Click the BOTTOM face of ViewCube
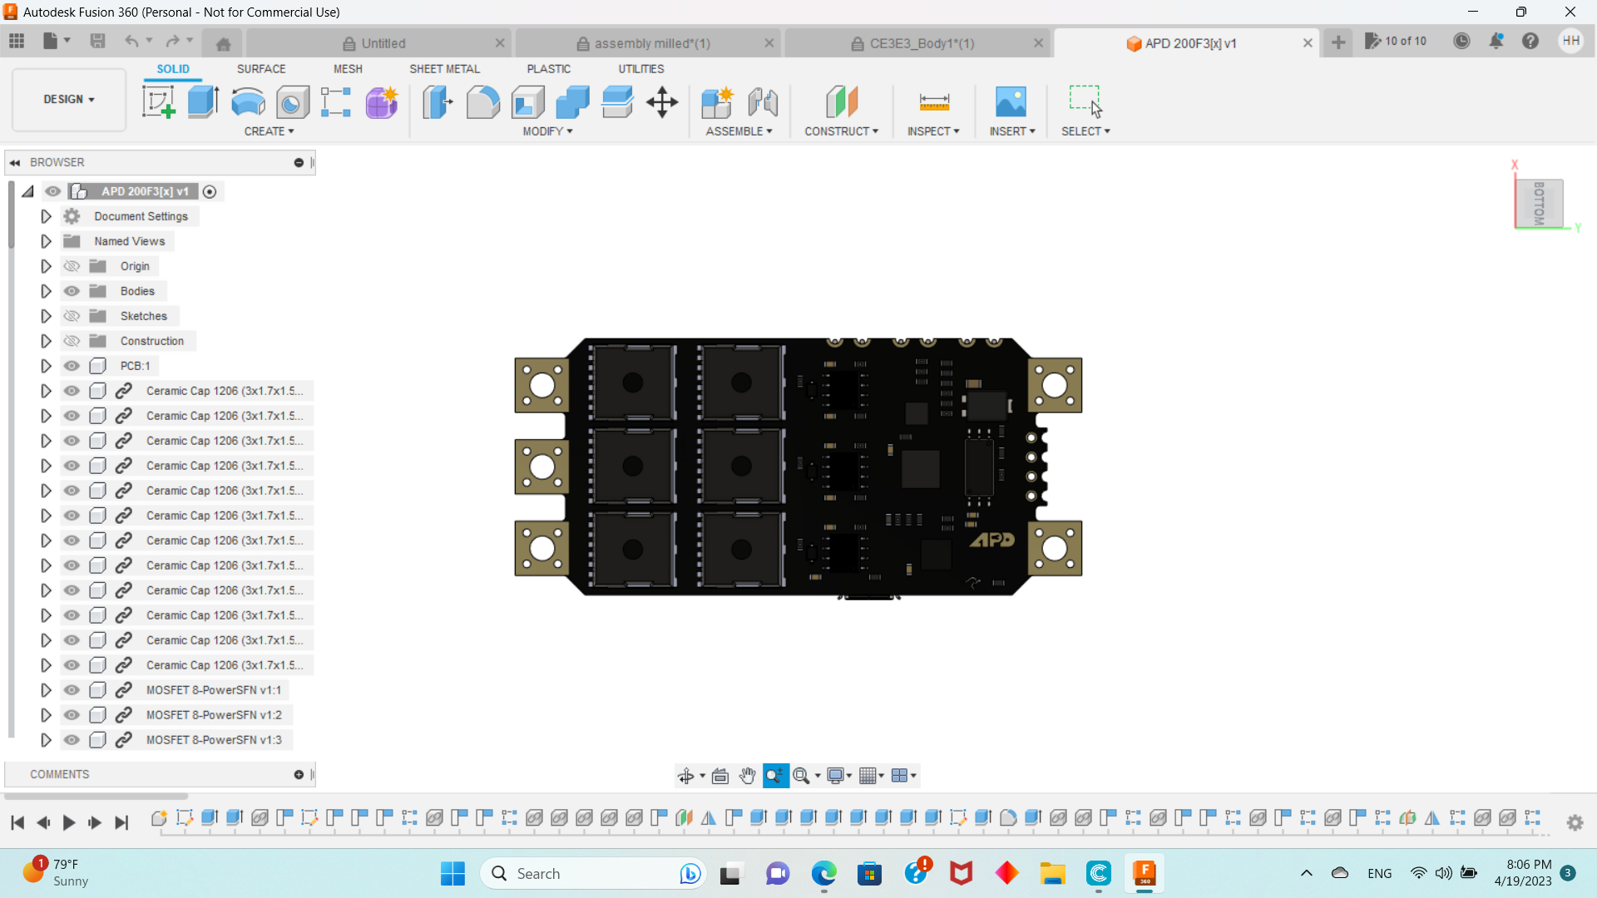The width and height of the screenshot is (1597, 898). (x=1539, y=203)
